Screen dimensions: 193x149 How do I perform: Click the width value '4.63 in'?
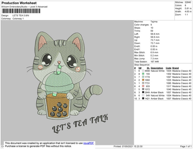click(x=188, y=12)
